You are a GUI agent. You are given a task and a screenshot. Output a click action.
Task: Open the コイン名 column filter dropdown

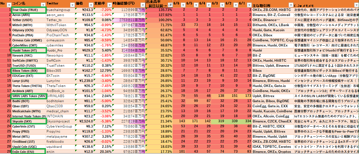pos(43,5)
